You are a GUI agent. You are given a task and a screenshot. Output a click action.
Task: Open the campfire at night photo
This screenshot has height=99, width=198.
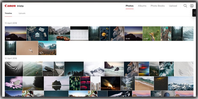pyautogui.click(x=111, y=83)
